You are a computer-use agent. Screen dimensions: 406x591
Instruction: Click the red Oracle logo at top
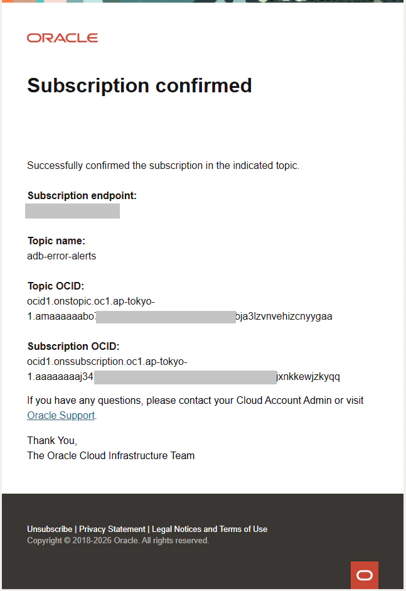[63, 38]
